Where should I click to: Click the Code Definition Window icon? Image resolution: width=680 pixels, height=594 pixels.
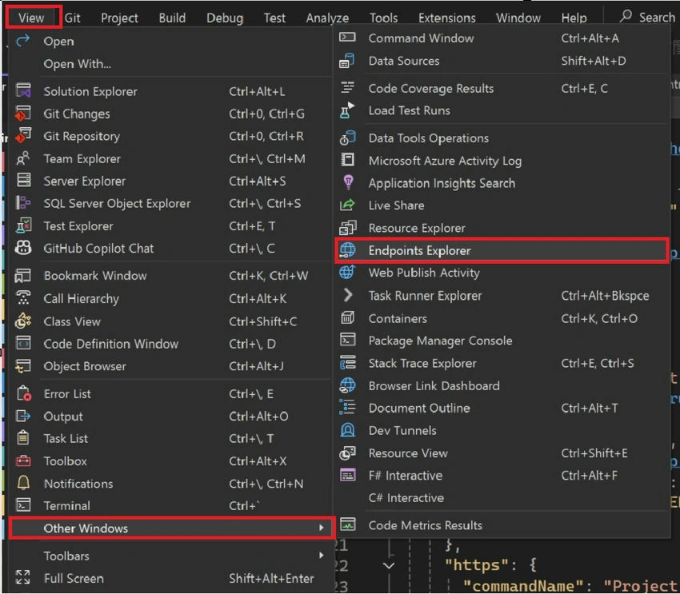(x=23, y=344)
